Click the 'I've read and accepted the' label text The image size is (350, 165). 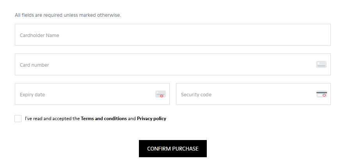point(52,119)
